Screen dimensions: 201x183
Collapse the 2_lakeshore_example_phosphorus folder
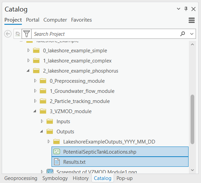tap(28, 71)
